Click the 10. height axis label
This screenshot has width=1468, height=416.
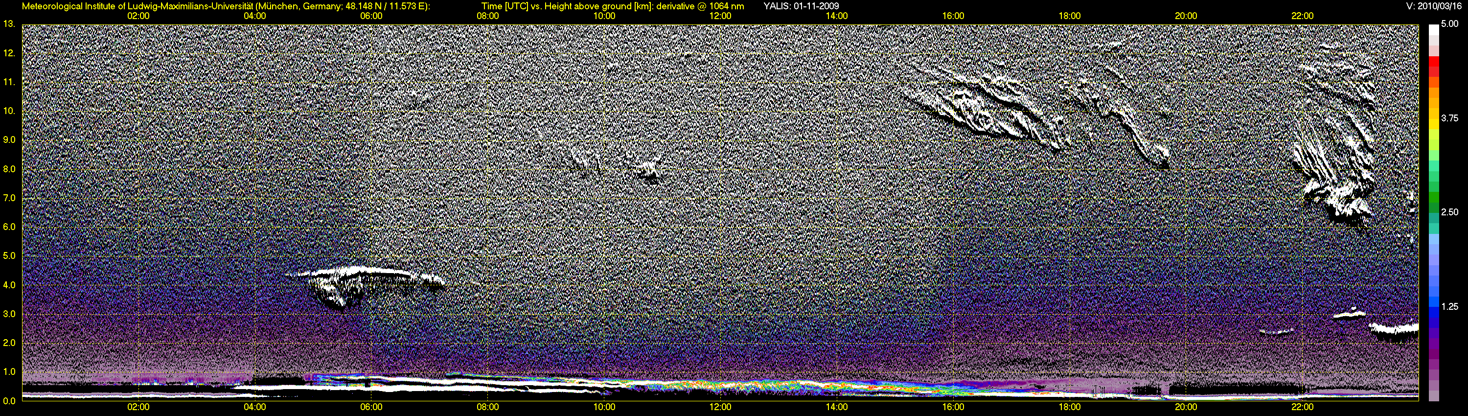pyautogui.click(x=9, y=111)
